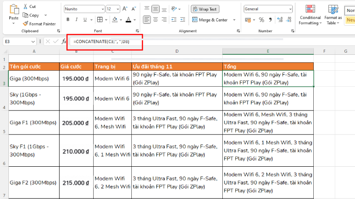Increase decimal places
This screenshot has width=355, height=199.
point(280,20)
